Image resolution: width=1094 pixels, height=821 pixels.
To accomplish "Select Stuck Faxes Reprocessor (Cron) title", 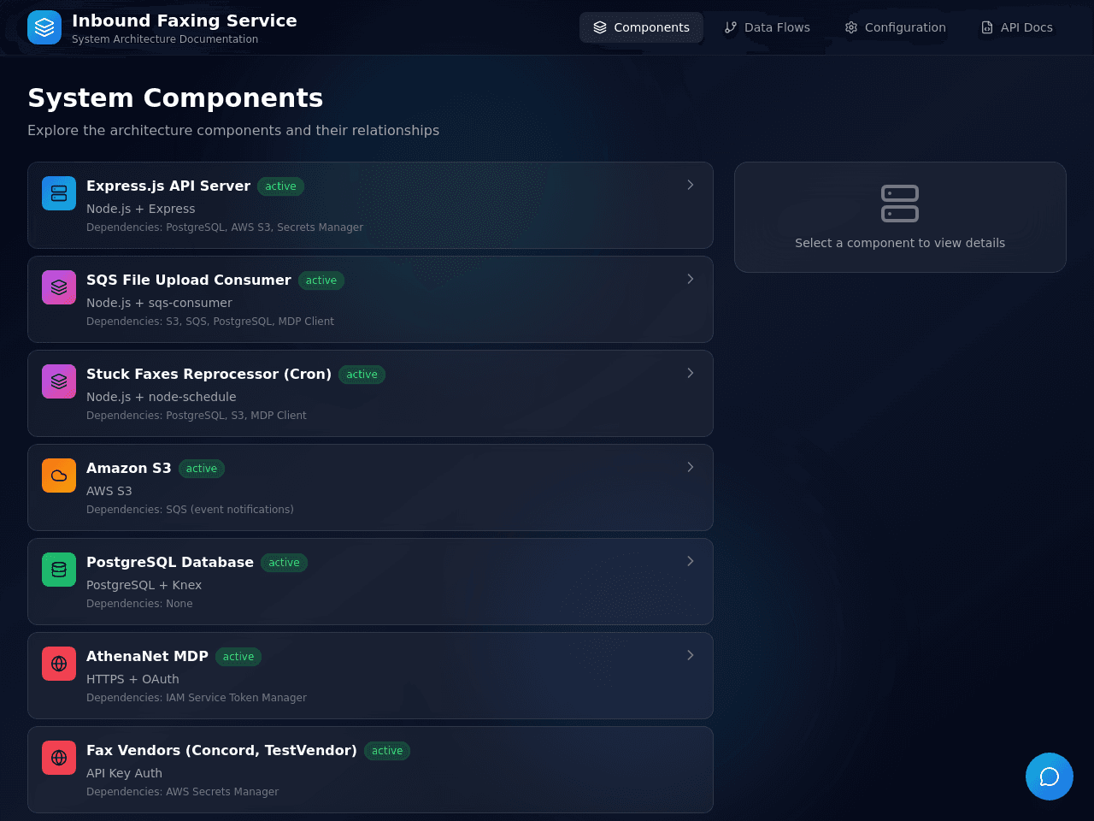I will point(209,374).
